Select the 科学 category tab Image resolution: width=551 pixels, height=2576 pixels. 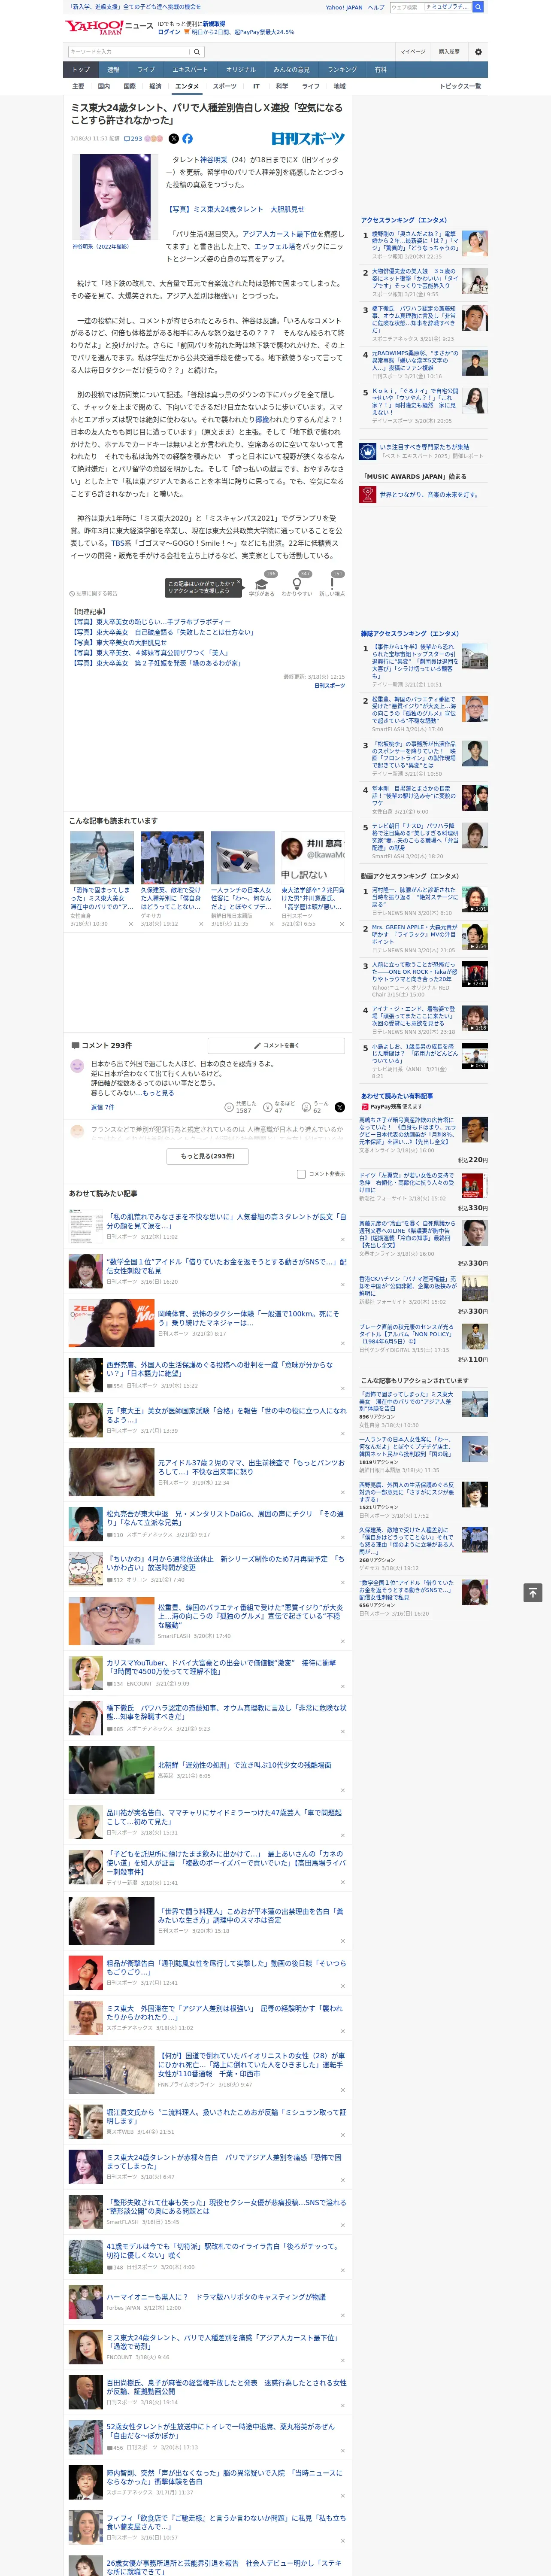282,86
